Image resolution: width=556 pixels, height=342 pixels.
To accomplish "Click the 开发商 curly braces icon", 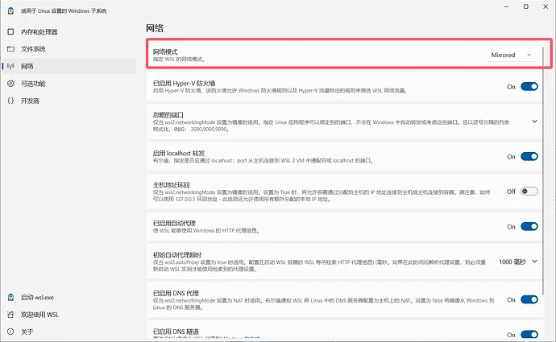I will click(x=10, y=101).
